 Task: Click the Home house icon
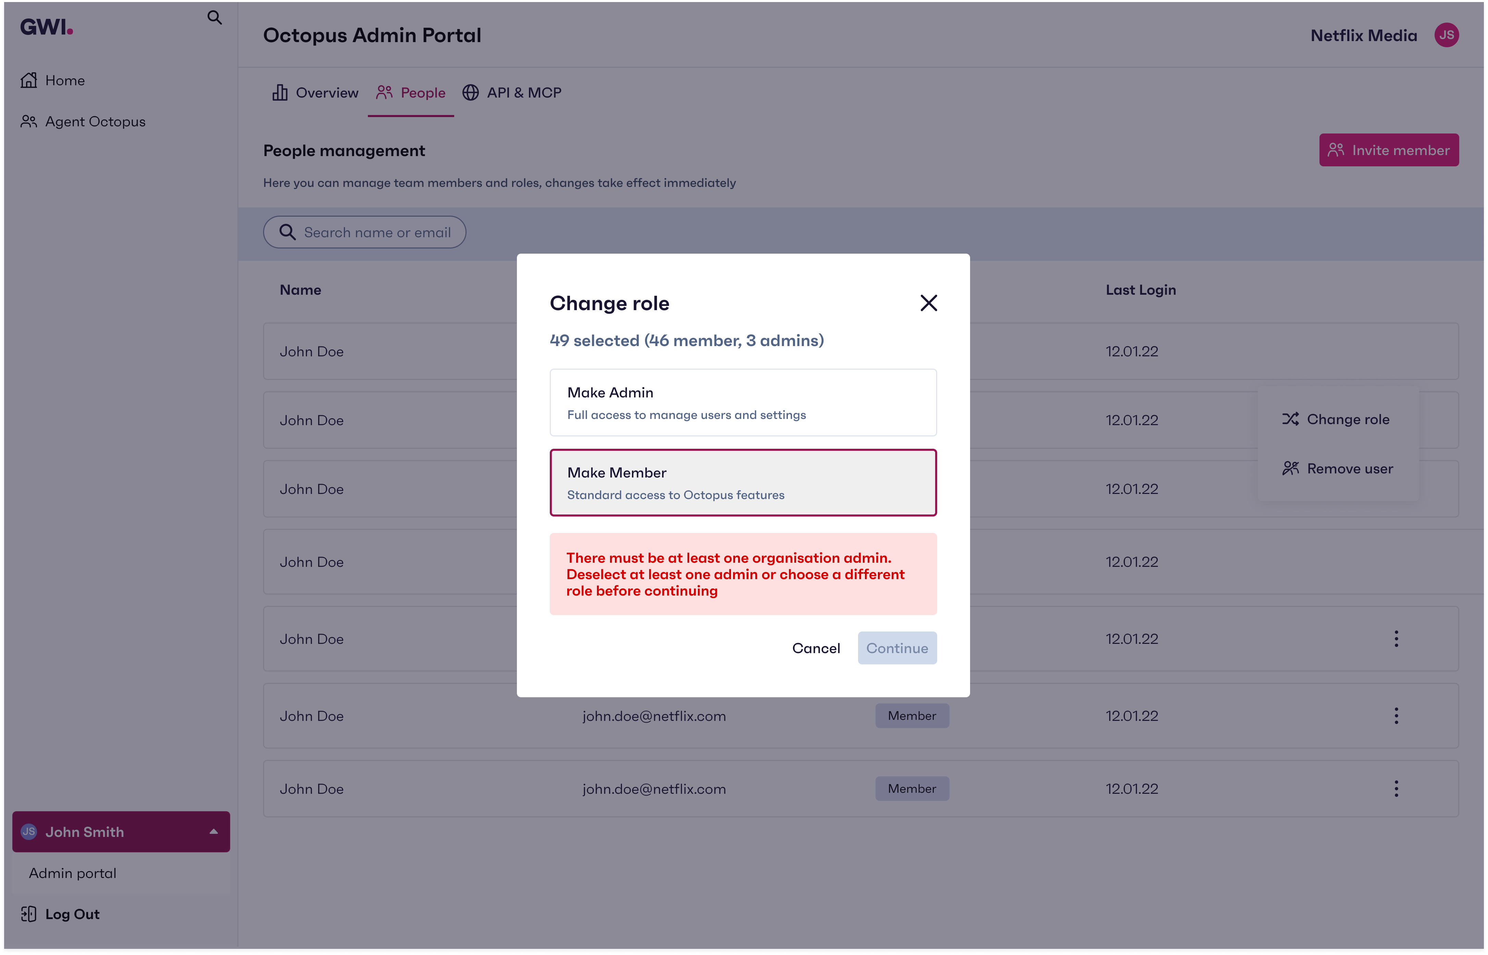pyautogui.click(x=28, y=80)
